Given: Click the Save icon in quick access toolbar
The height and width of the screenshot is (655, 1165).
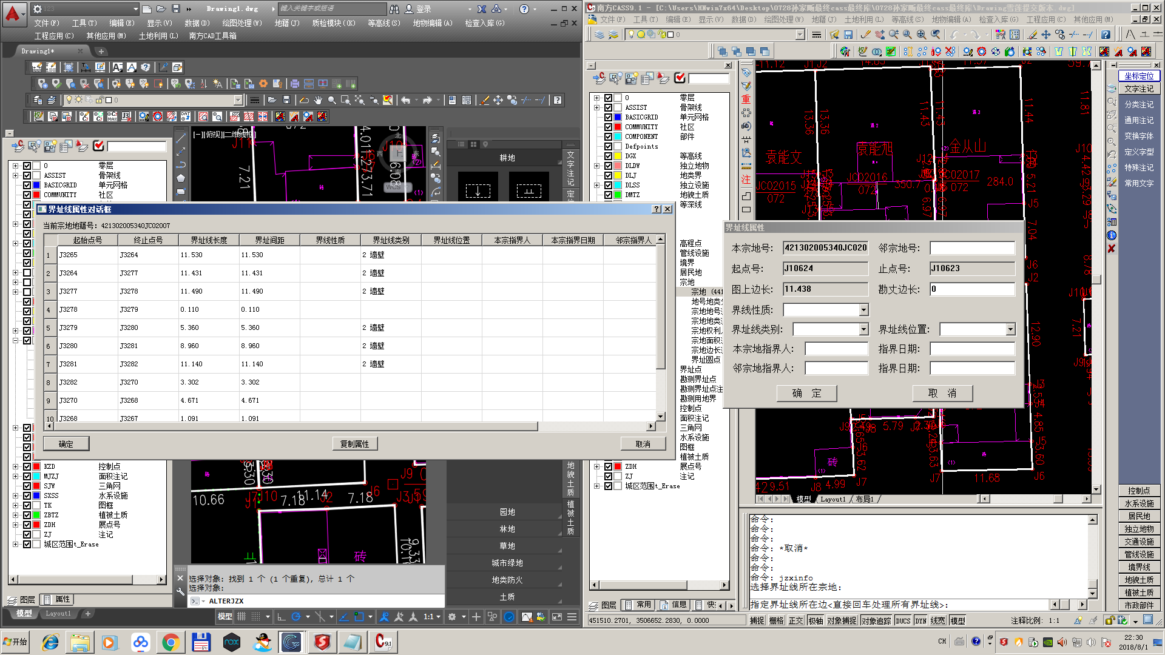Looking at the screenshot, I should (176, 9).
